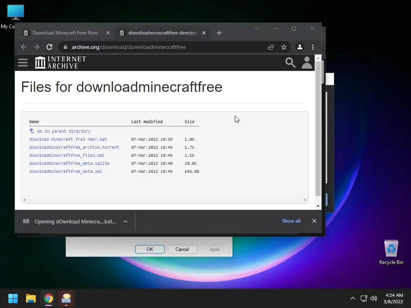Image resolution: width=411 pixels, height=308 pixels.
Task: Open Chrome tab search chevron
Action: pyautogui.click(x=257, y=28)
